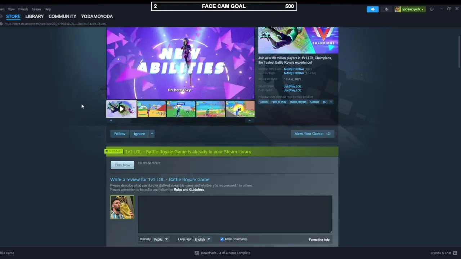The height and width of the screenshot is (259, 461).
Task: Open the YODAMOYODA profile tab
Action: click(97, 17)
